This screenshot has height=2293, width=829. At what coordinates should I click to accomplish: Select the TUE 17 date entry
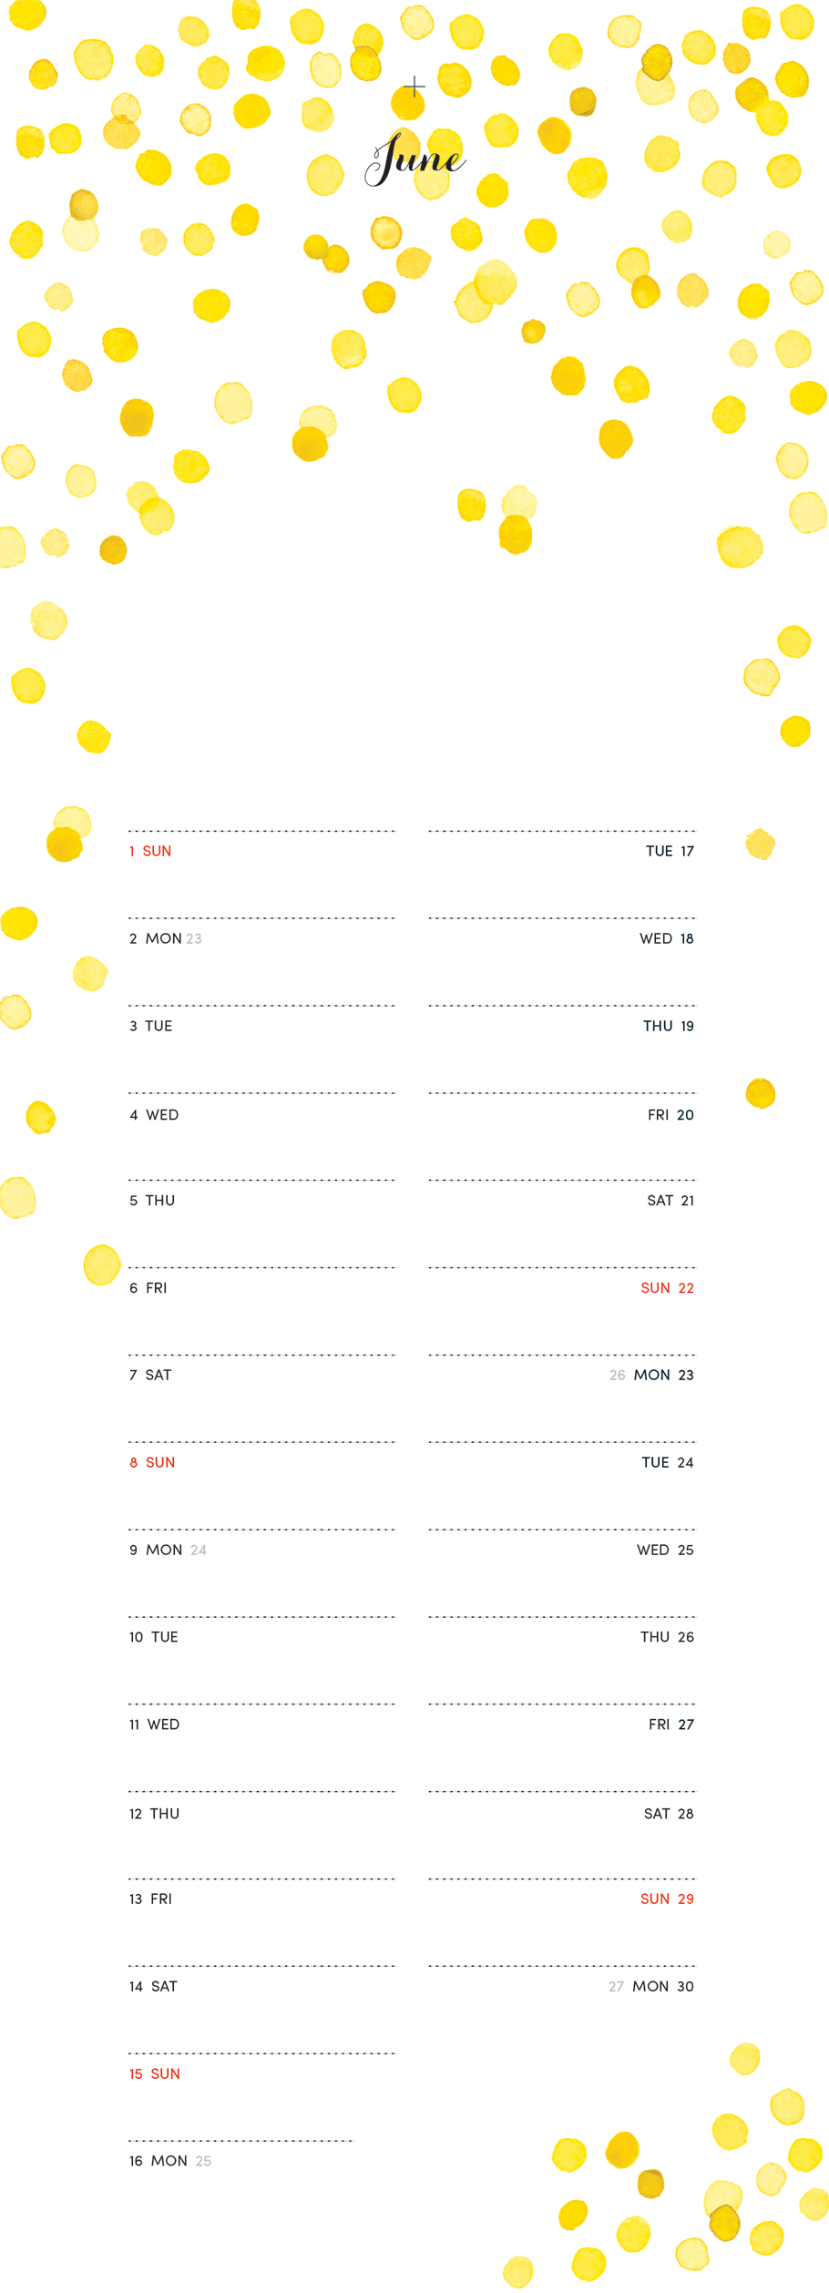[670, 851]
